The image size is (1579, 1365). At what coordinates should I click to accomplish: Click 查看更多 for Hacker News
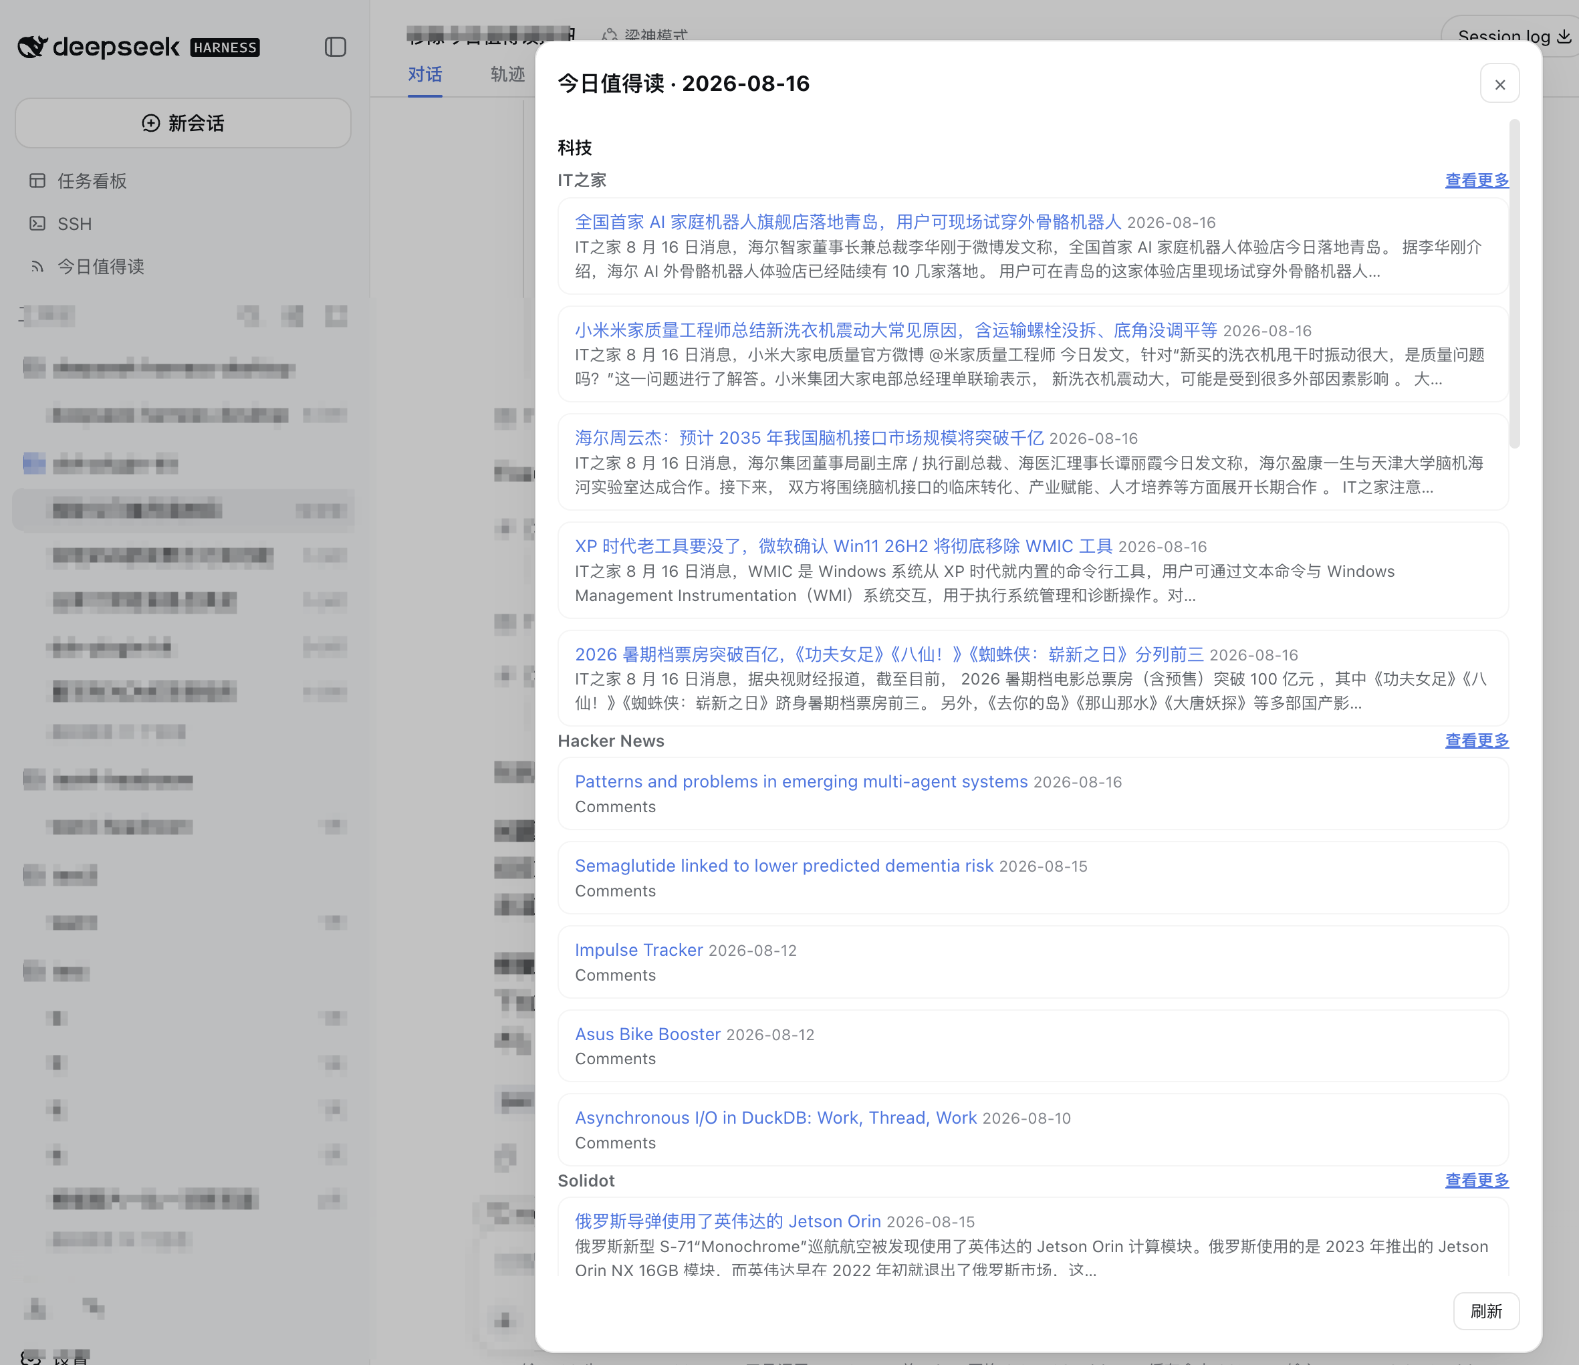pyautogui.click(x=1476, y=740)
